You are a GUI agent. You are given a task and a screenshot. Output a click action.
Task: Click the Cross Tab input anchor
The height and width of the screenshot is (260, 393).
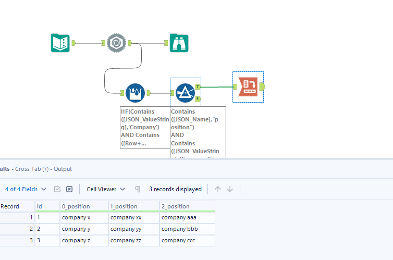235,87
